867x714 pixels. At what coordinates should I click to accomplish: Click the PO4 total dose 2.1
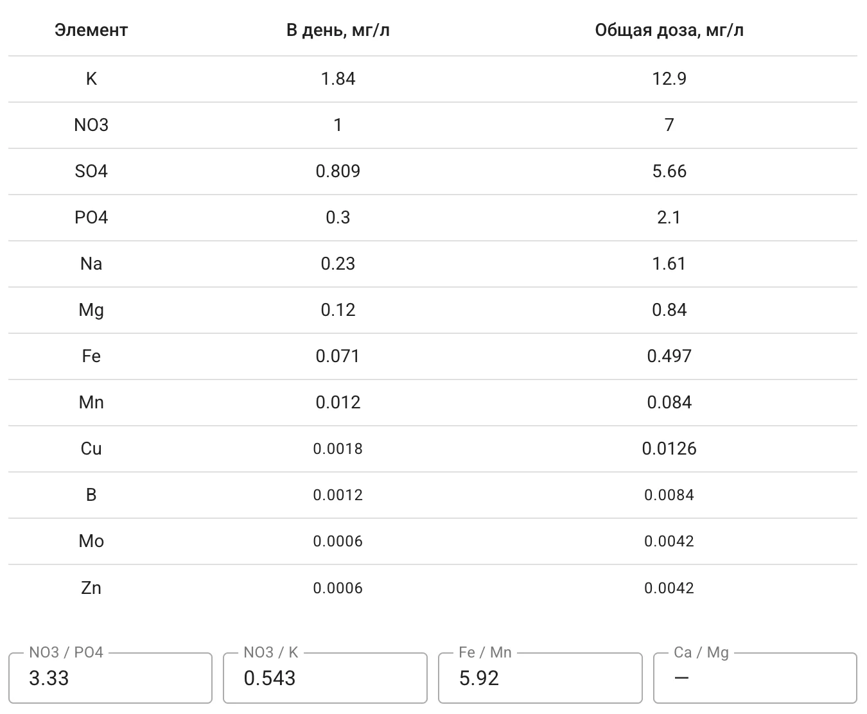pos(669,218)
